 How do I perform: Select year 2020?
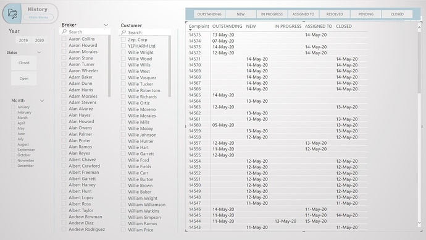point(40,40)
